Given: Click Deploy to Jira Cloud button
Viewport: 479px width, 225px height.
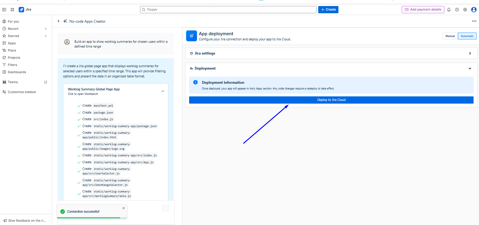Looking at the screenshot, I should pos(331,100).
